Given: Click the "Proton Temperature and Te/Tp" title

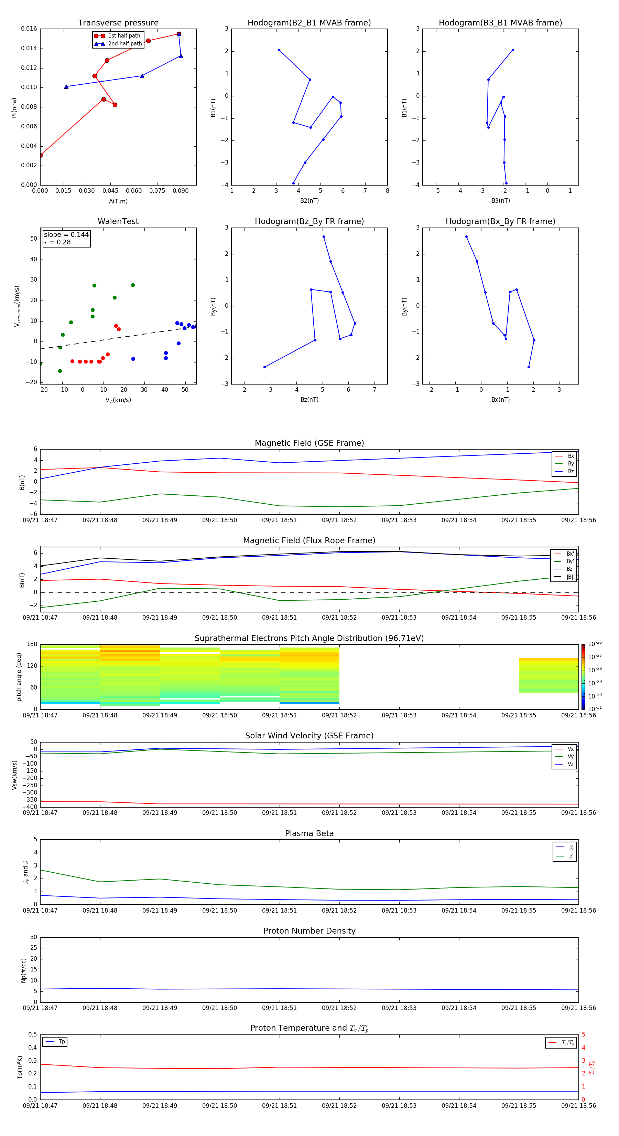Looking at the screenshot, I should coord(309,1028).
